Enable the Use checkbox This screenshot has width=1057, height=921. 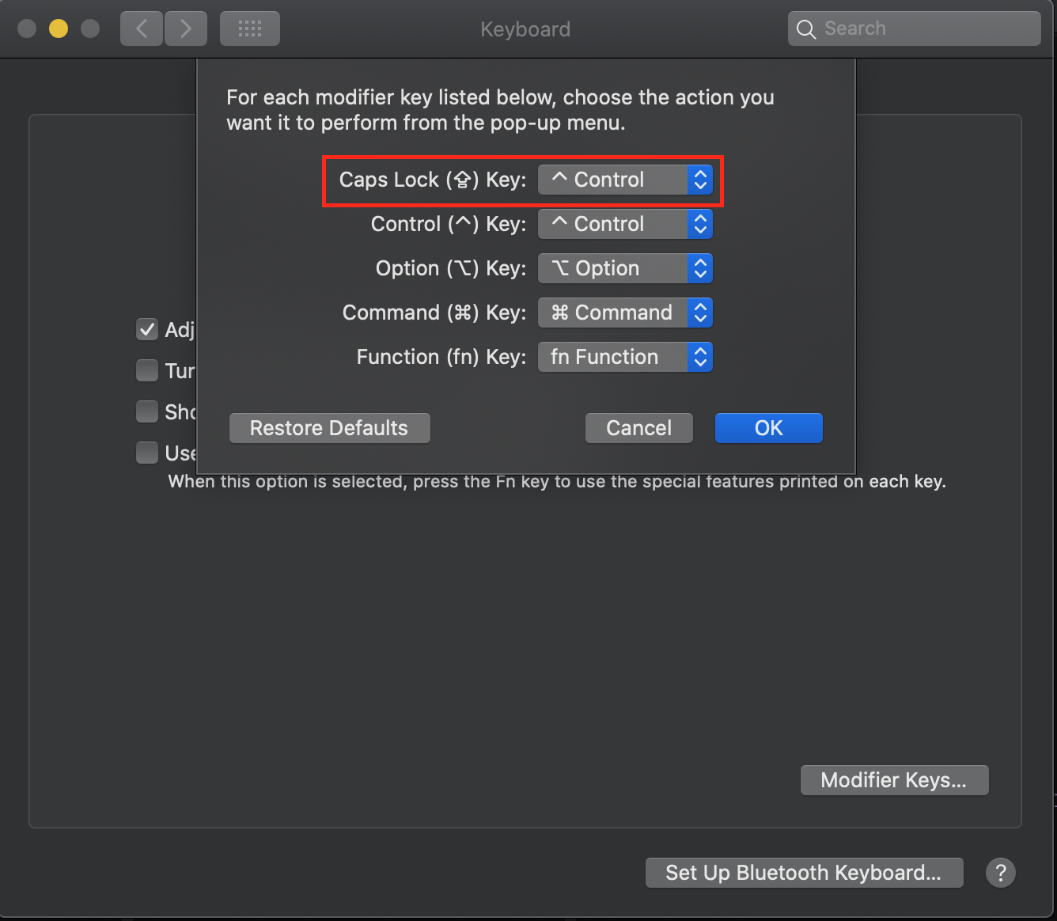click(x=147, y=453)
